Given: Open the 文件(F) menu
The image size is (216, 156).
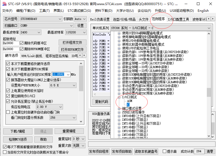Looking at the screenshot, I should [7, 11].
